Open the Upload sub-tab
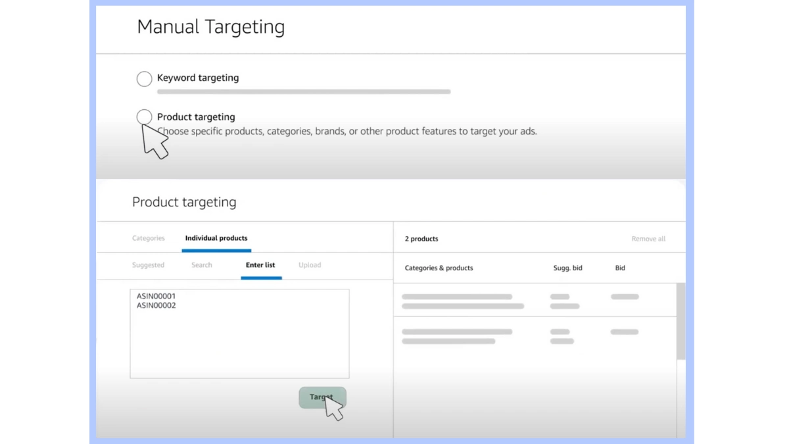The width and height of the screenshot is (789, 444). point(310,265)
